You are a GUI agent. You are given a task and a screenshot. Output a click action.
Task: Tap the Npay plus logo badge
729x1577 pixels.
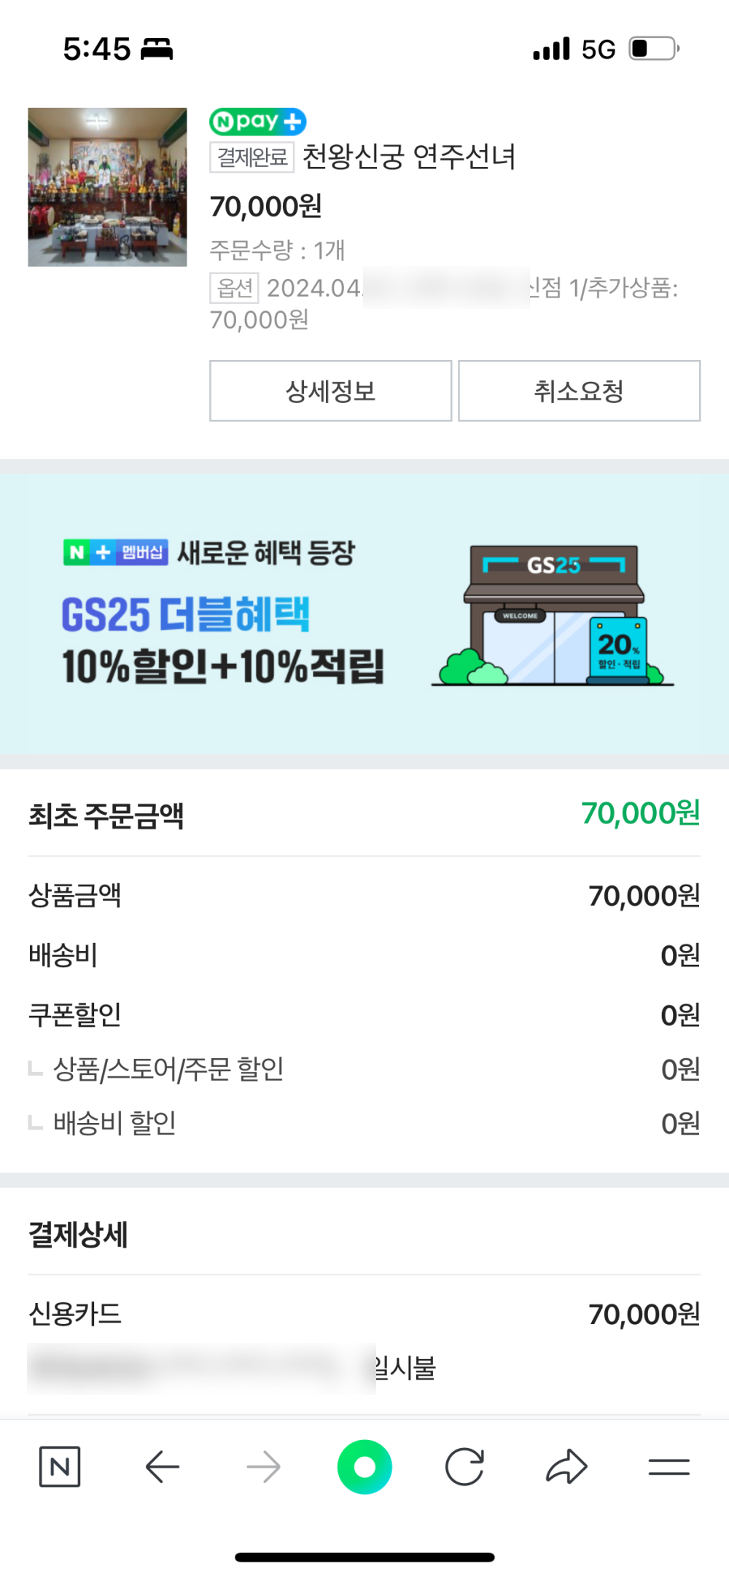pos(257,121)
